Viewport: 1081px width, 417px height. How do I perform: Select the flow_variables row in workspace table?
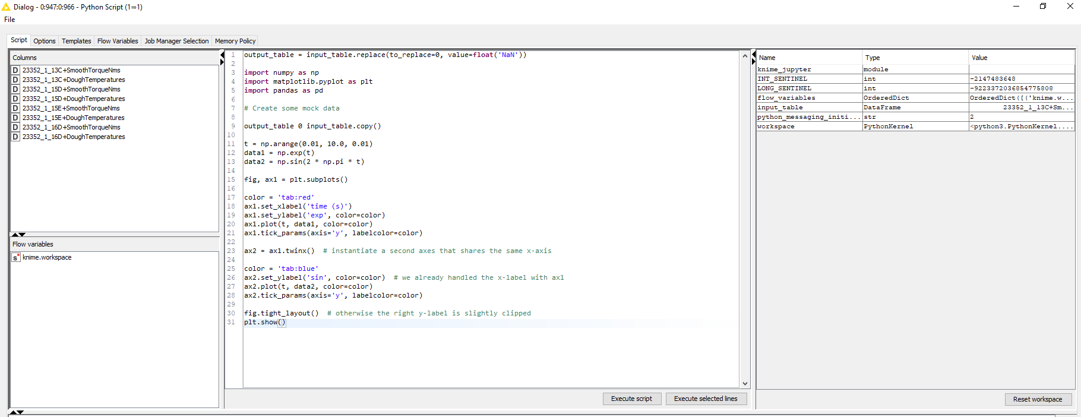[915, 98]
